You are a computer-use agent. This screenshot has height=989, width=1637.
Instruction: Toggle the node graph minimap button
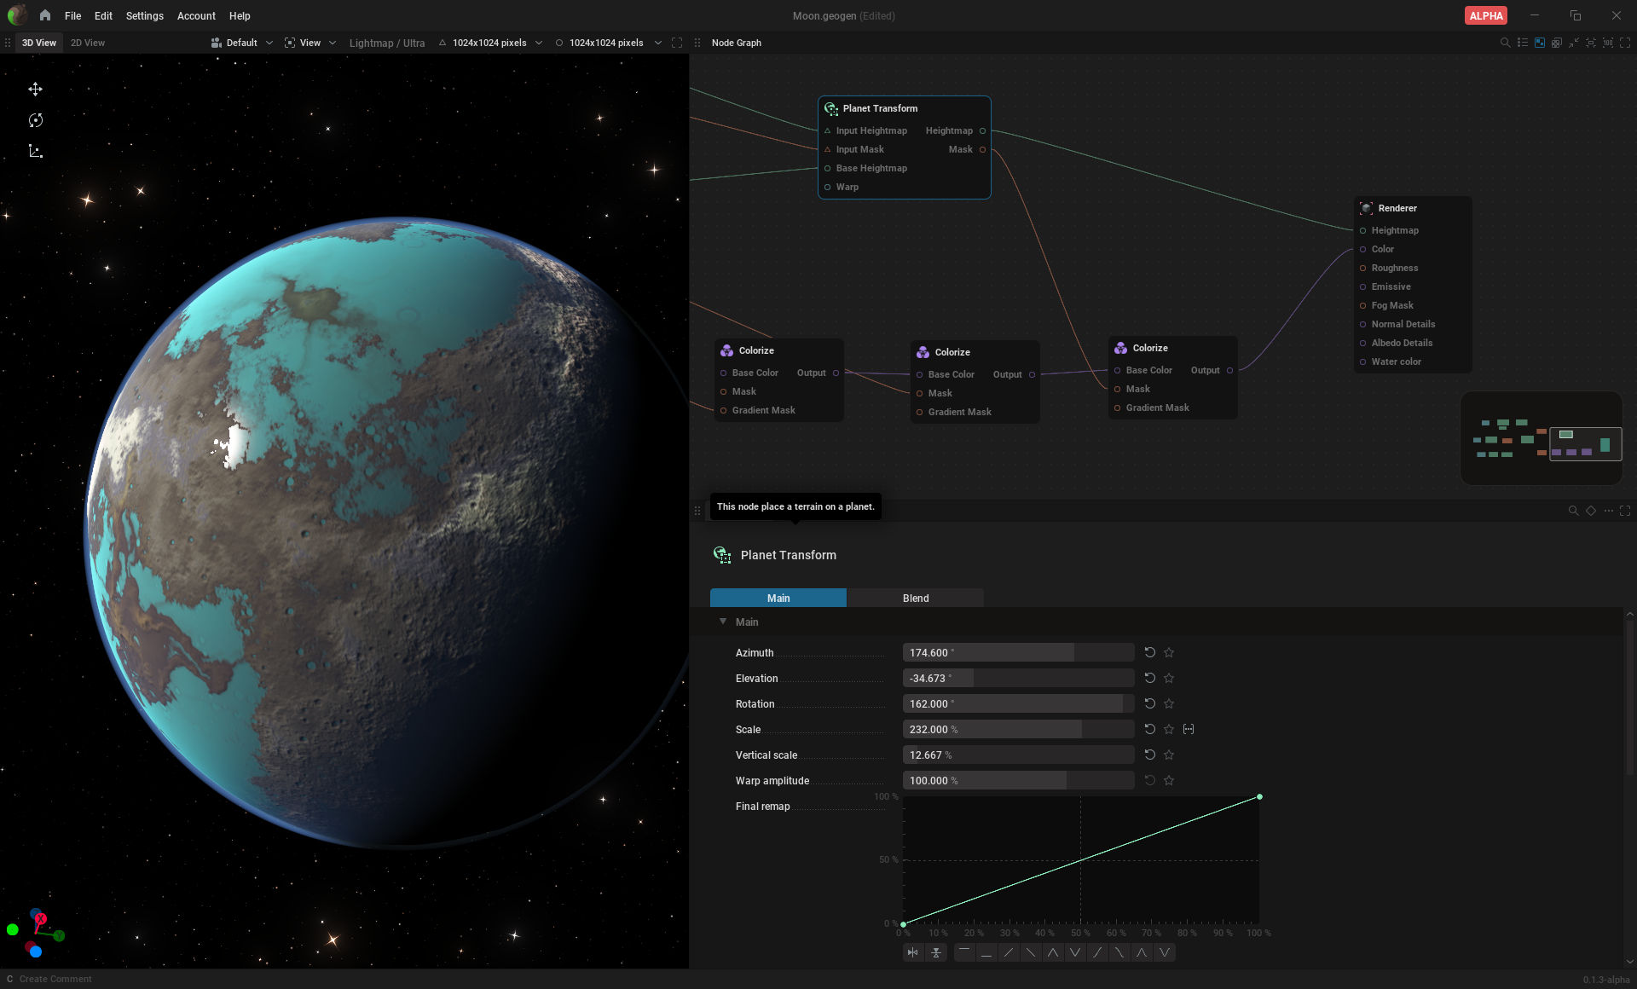[x=1540, y=43]
